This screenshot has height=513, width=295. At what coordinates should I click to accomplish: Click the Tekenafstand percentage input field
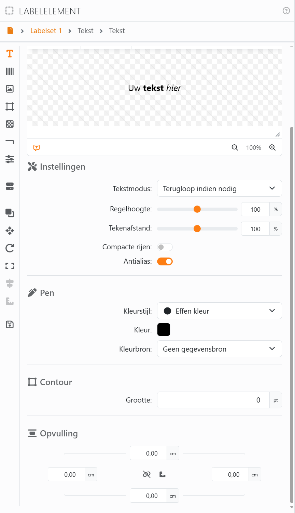click(255, 229)
